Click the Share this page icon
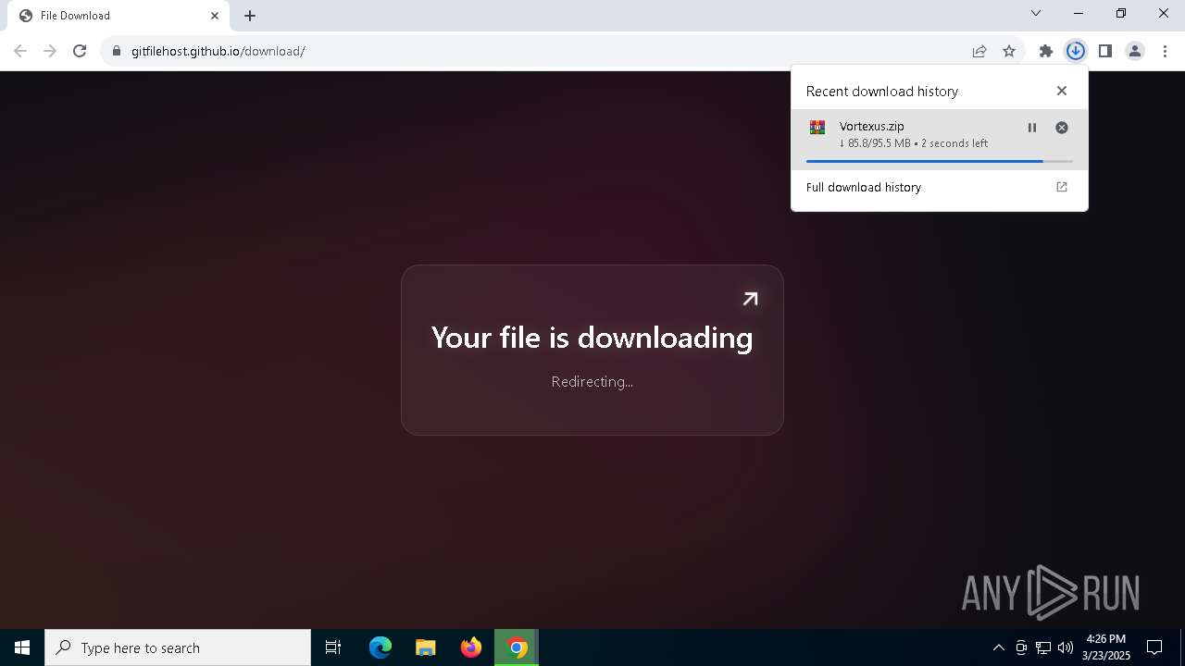Screen dimensions: 1185x666 click(979, 51)
